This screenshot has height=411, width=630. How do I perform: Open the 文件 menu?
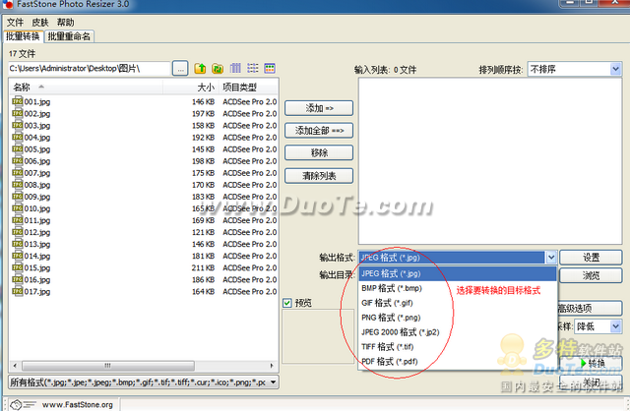(x=16, y=22)
